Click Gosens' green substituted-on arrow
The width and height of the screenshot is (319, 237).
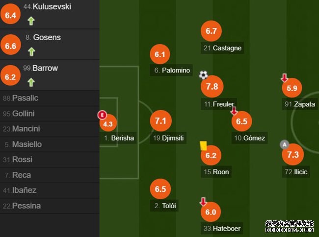pos(31,51)
